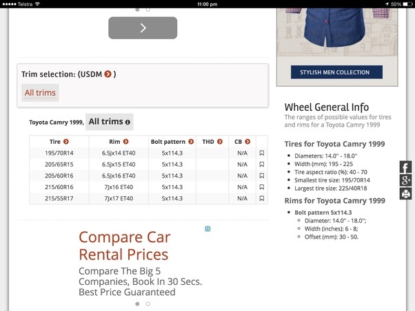415x311 pixels.
Task: Click the Rims for Toyota Camry 1999 heading
Action: click(x=335, y=201)
